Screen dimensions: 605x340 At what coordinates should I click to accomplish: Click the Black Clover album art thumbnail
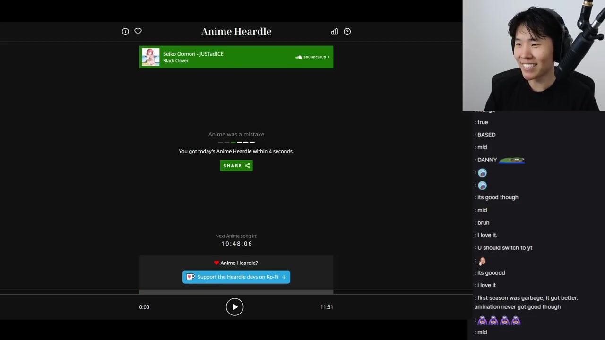[151, 57]
